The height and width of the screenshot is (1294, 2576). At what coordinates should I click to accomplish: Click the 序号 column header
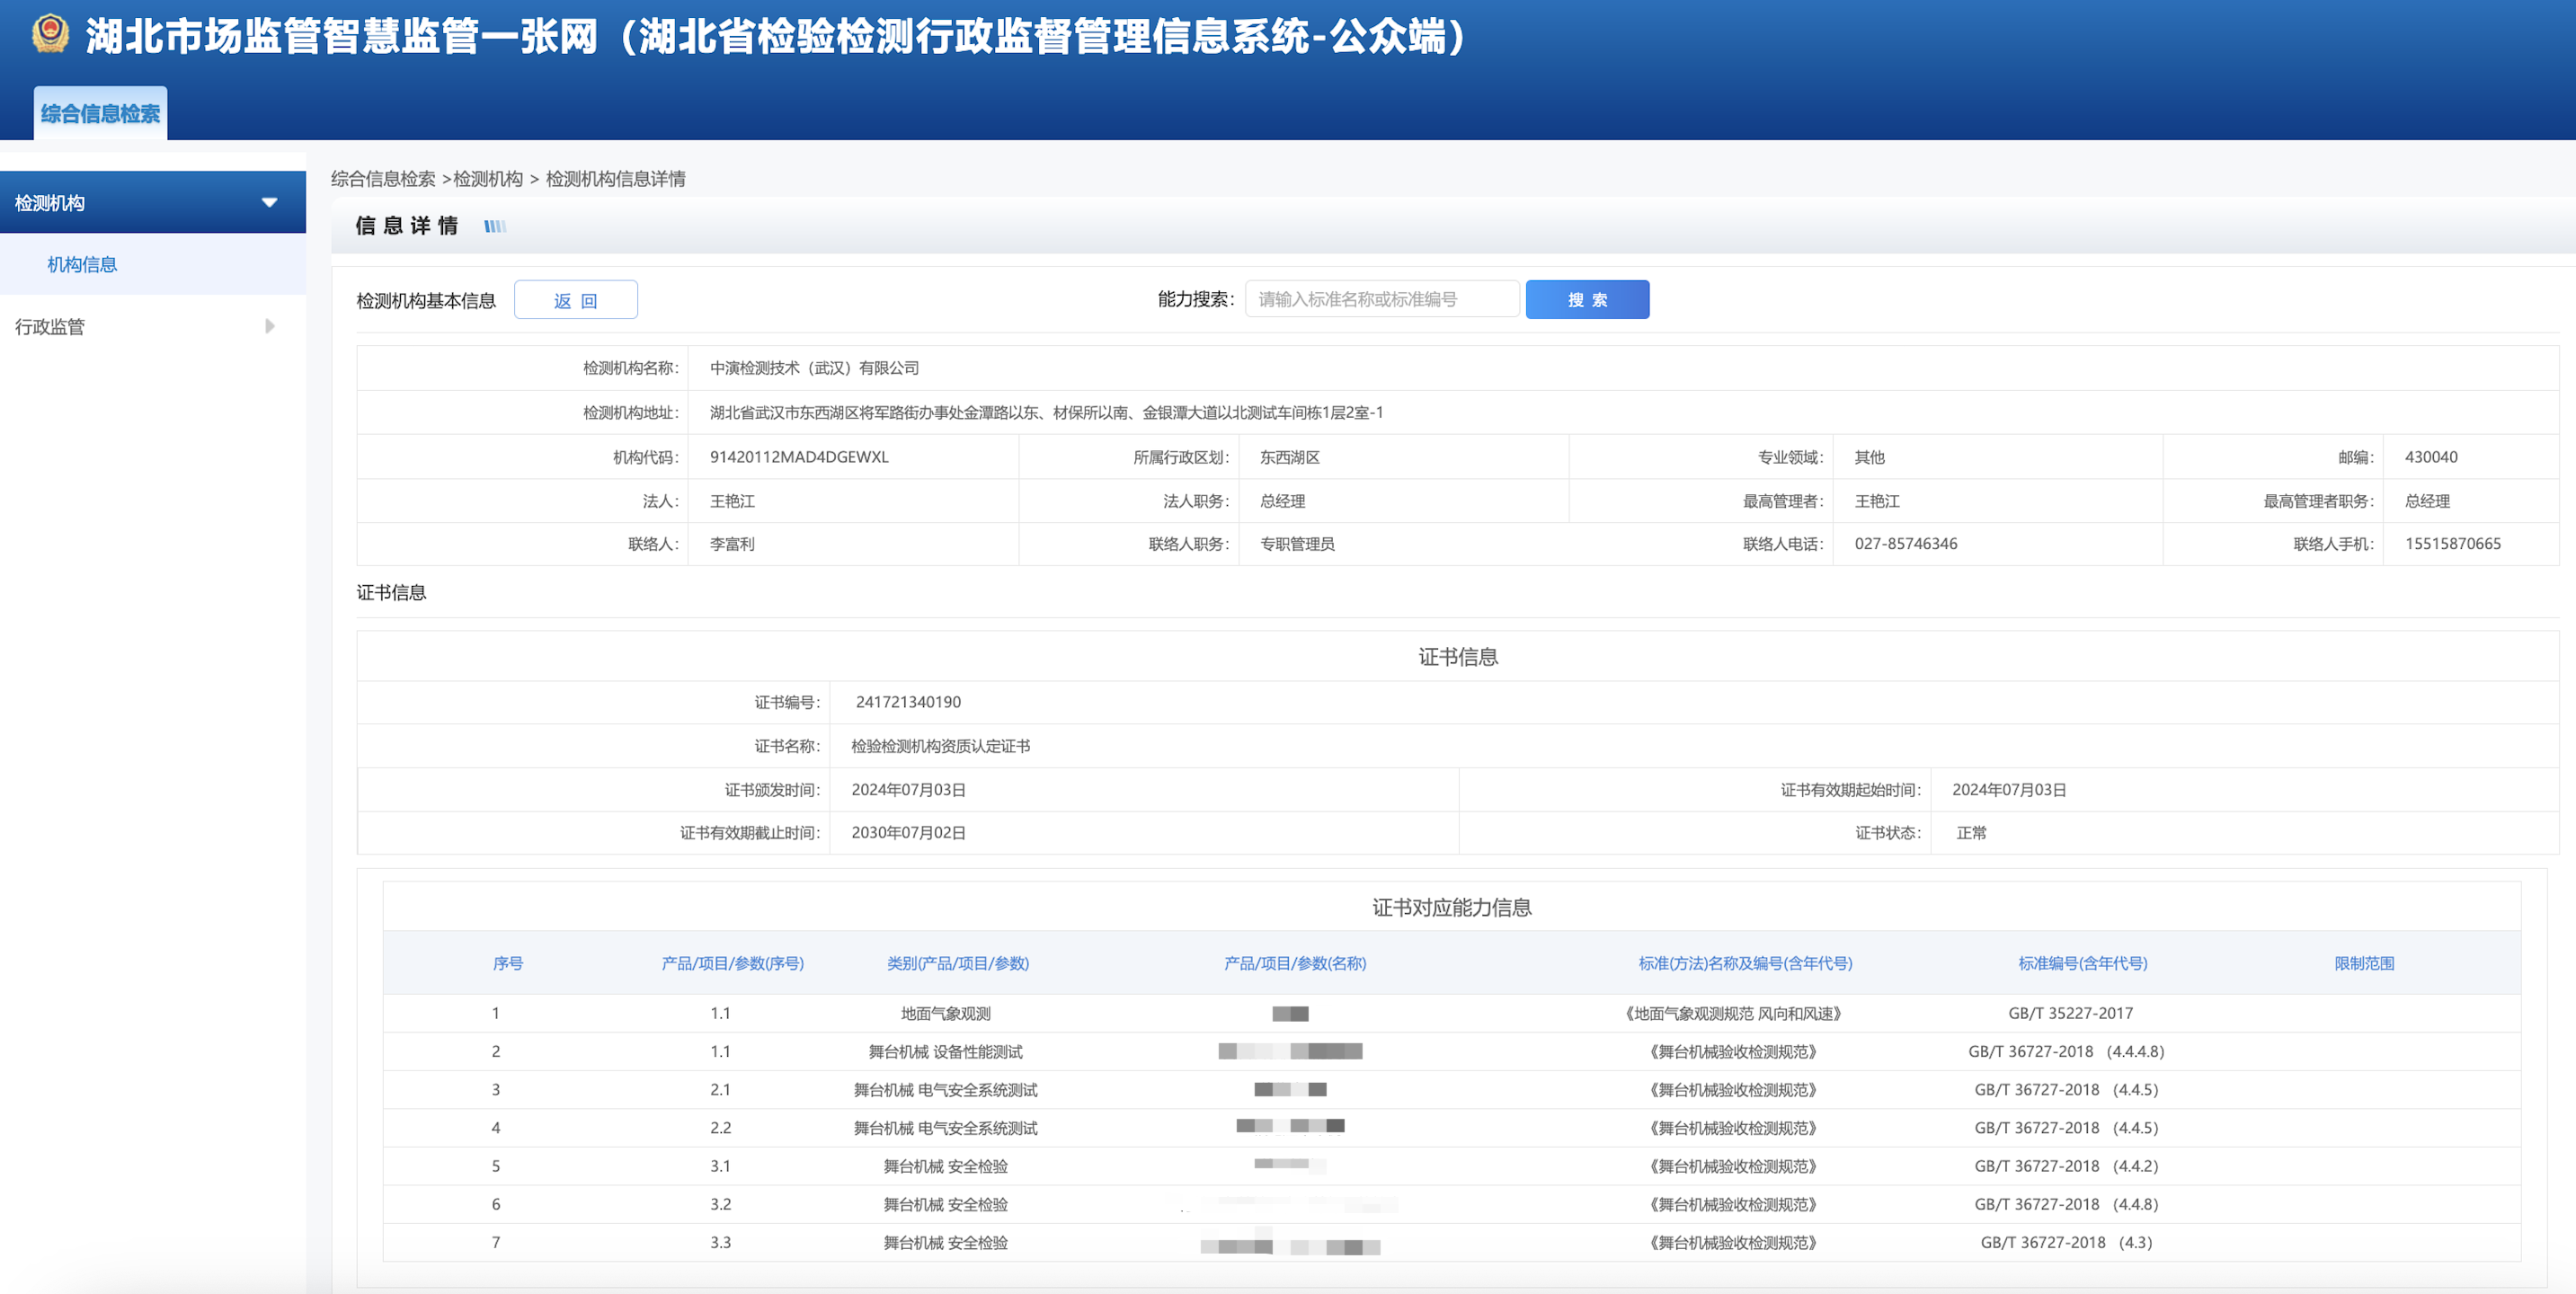[508, 963]
